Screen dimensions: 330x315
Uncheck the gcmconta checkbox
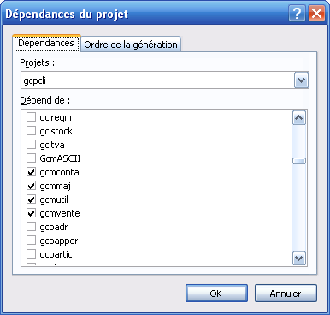tap(31, 172)
